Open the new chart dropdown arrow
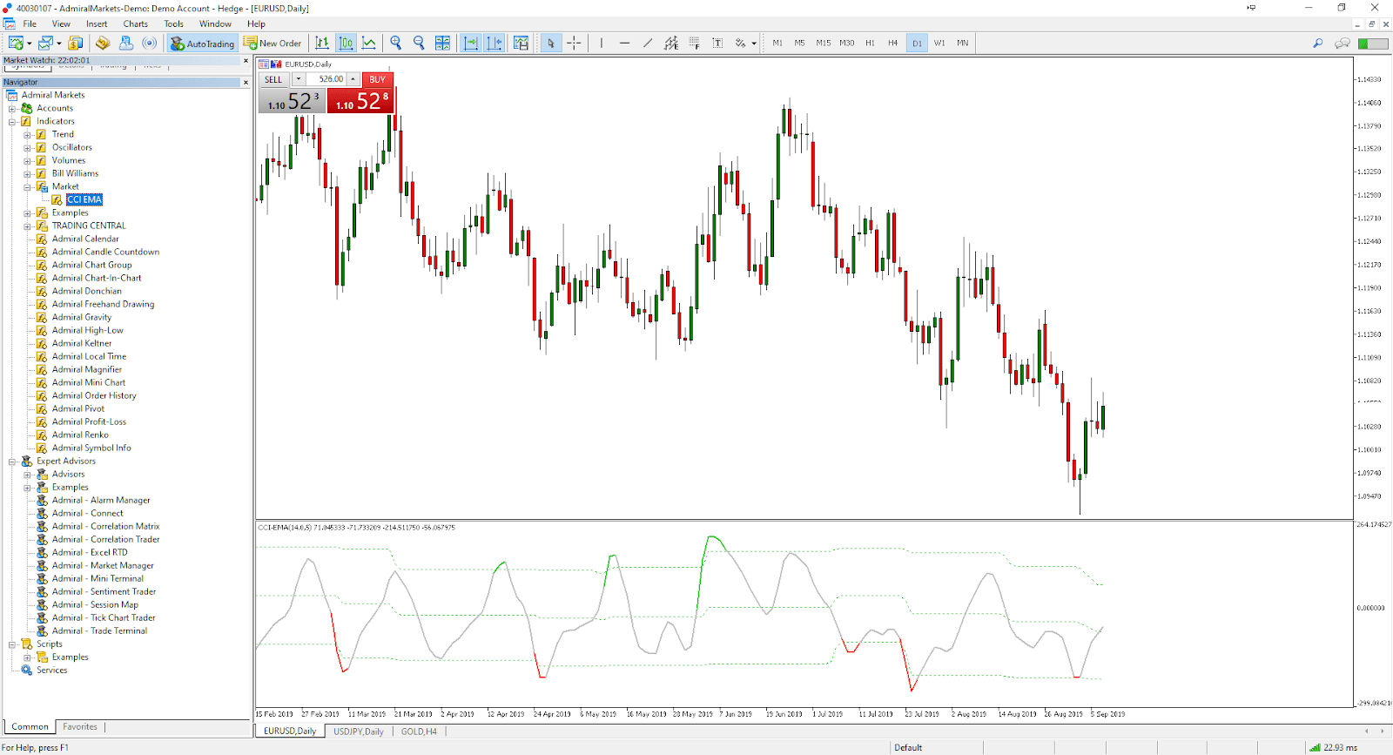The height and width of the screenshot is (755, 1393). click(29, 44)
